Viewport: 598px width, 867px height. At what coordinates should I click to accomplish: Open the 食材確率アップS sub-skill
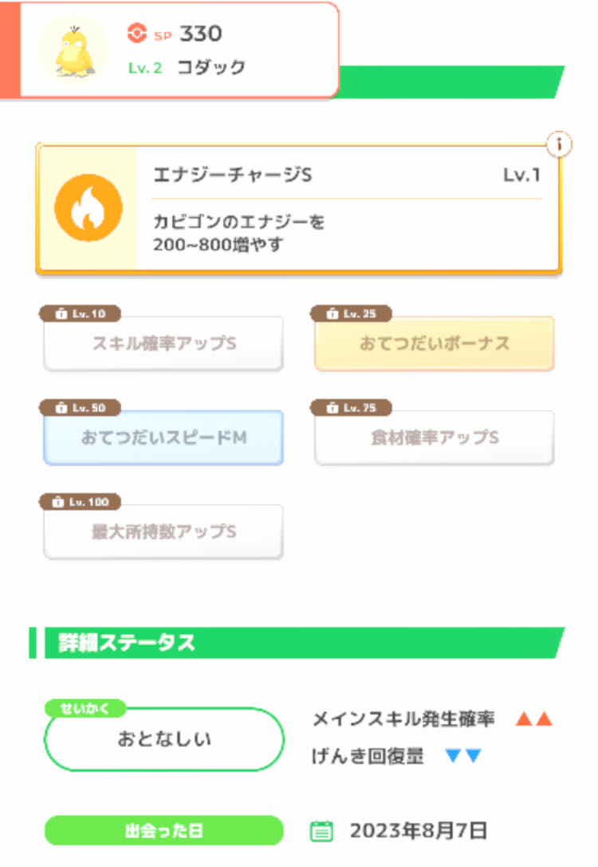pyautogui.click(x=435, y=439)
